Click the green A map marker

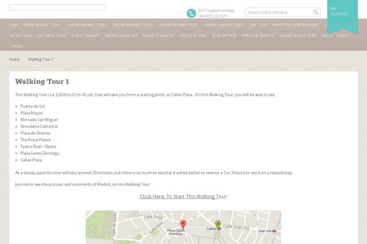pyautogui.click(x=218, y=225)
